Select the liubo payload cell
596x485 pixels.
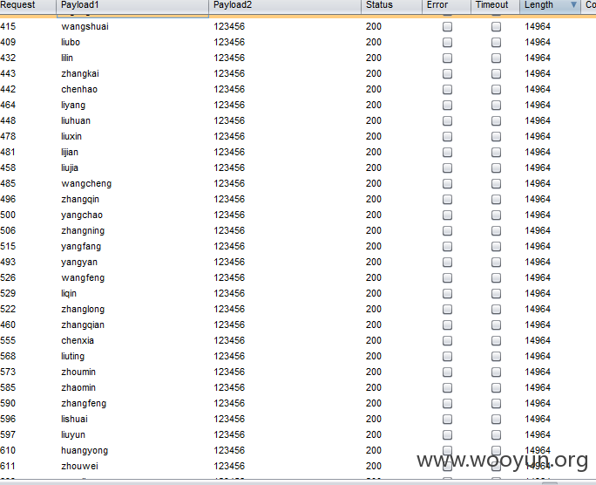coord(132,42)
